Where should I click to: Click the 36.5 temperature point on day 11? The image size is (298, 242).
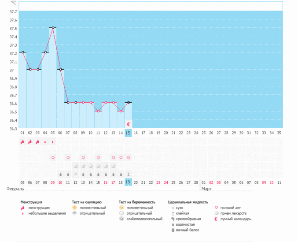pyautogui.click(x=98, y=111)
